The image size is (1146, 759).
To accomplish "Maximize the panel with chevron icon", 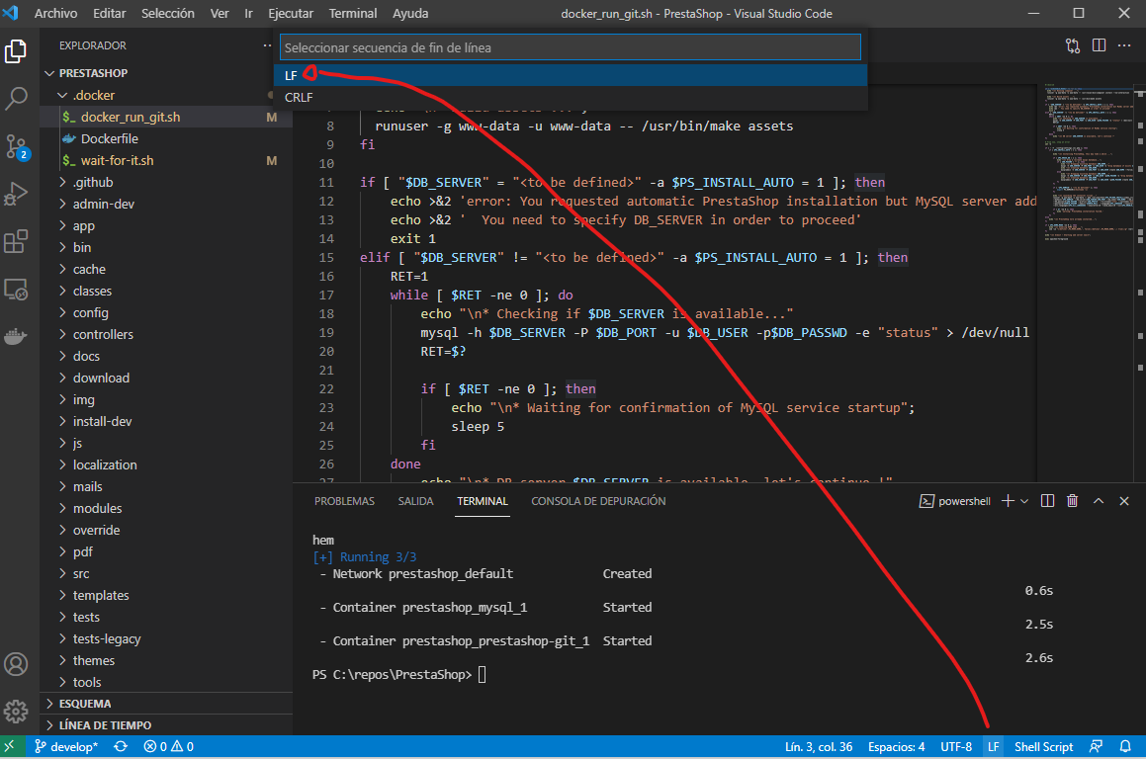I will tap(1098, 501).
